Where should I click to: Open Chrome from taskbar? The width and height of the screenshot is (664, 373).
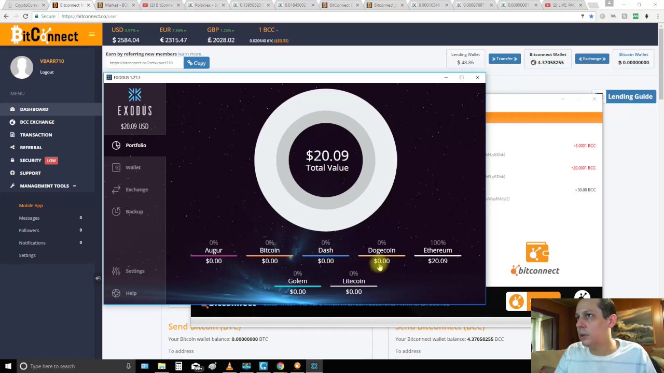pos(280,366)
